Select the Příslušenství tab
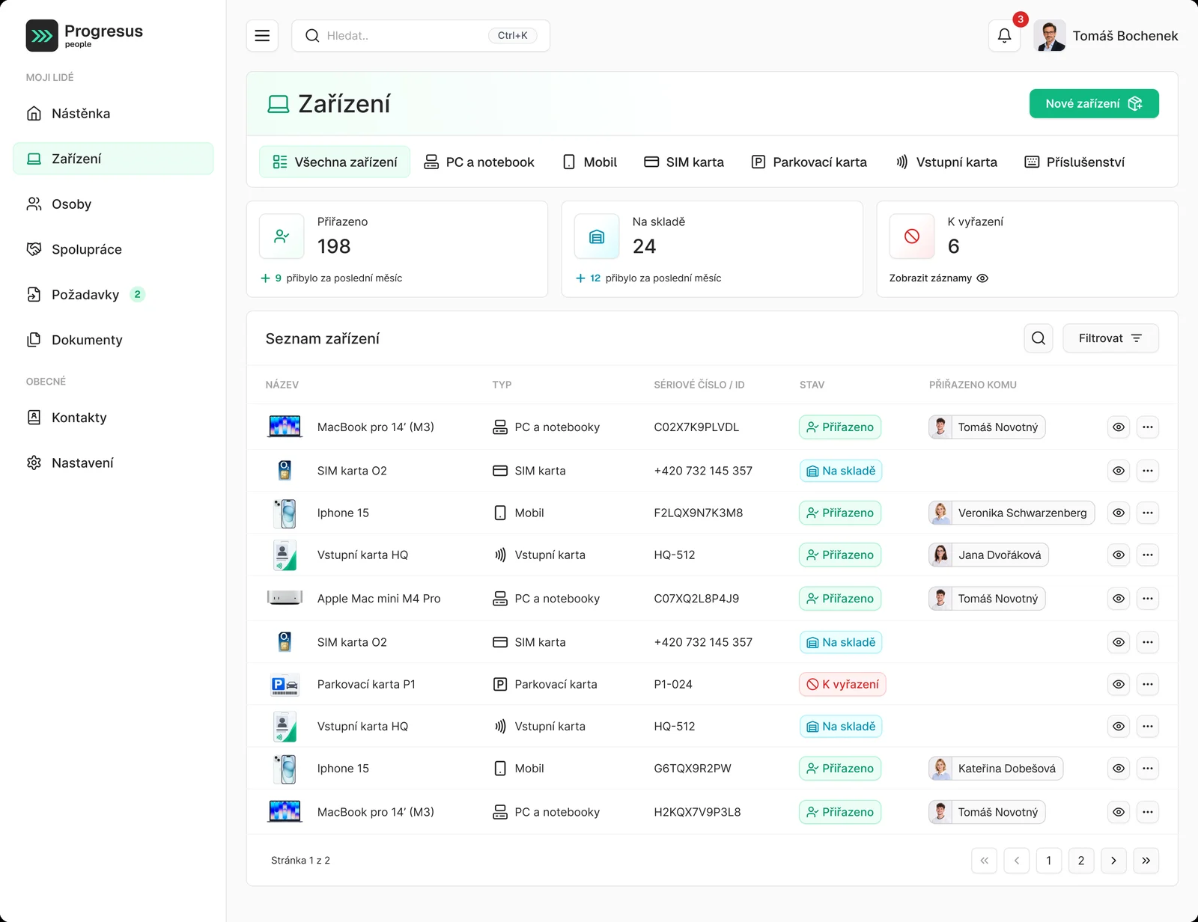The width and height of the screenshot is (1198, 922). click(x=1074, y=162)
